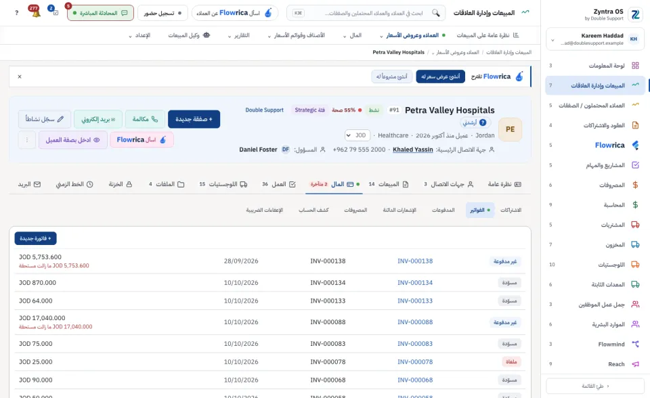
Task: Click فاتورة جديدة new invoice button
Action: 36,238
